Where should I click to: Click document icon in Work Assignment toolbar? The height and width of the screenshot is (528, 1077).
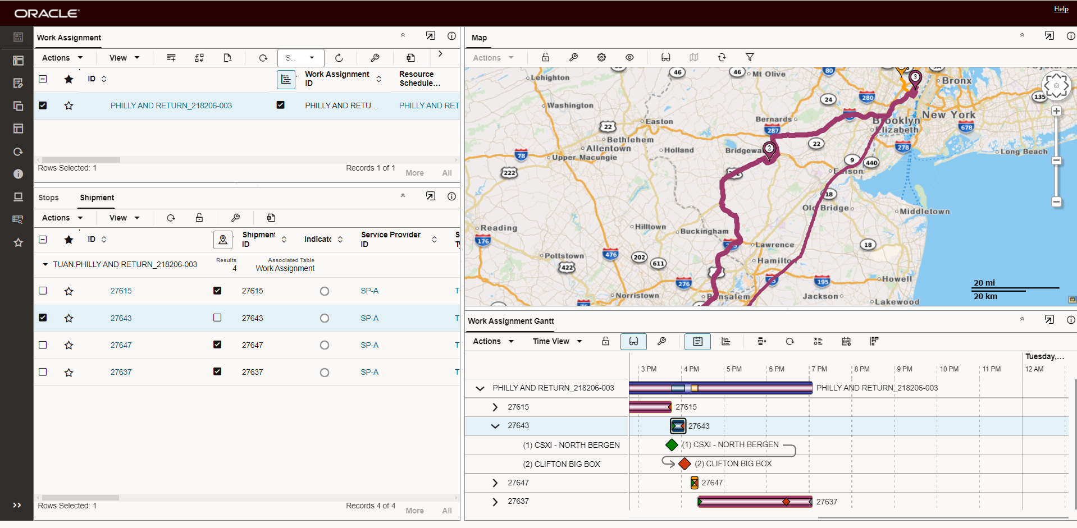[227, 58]
